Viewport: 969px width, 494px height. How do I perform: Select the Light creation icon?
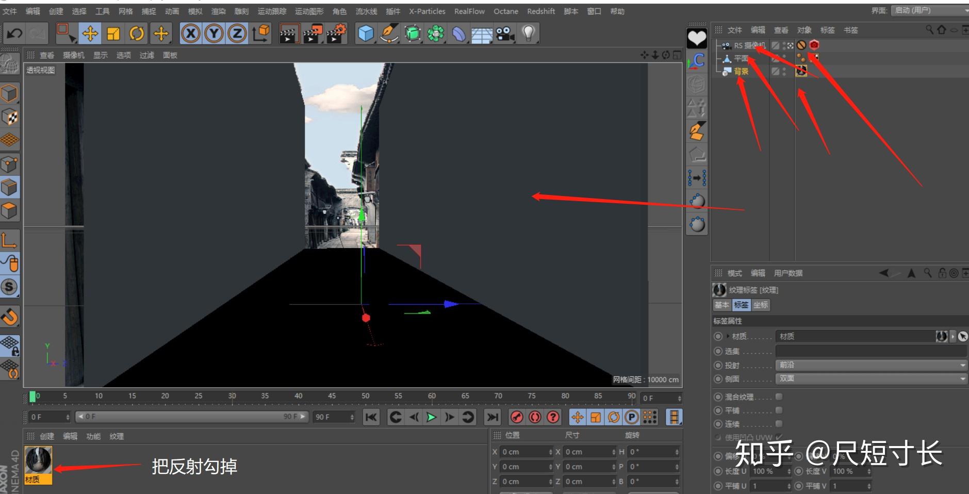pos(528,34)
